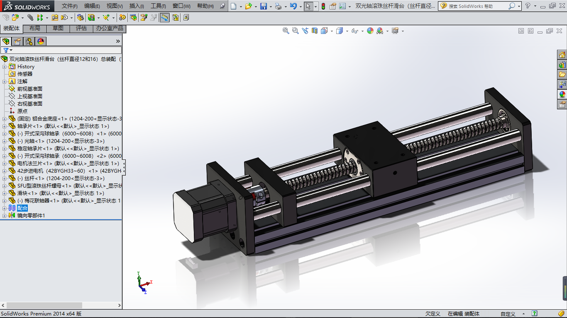Click the Move Component icon
This screenshot has width=567, height=318.
coord(64,17)
